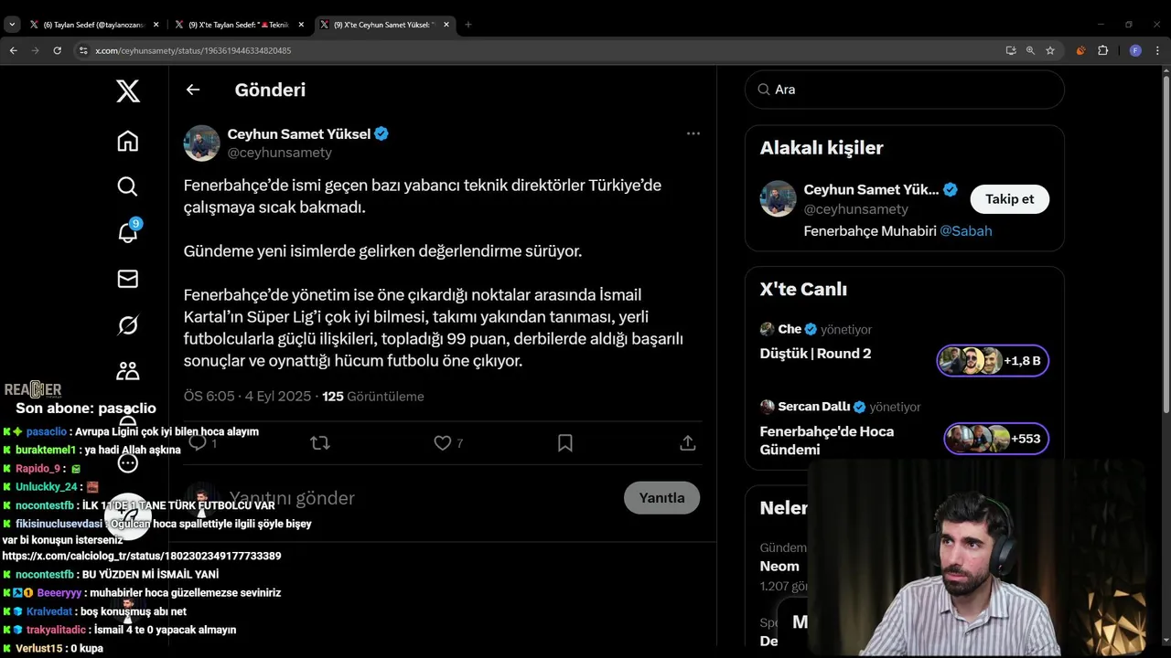Click Sercan Dallı host name
Viewport: 1171px width, 658px height.
[x=814, y=407]
